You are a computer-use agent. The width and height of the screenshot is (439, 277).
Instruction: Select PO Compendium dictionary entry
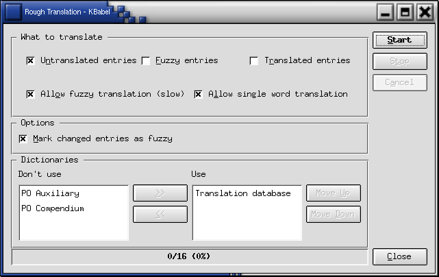[53, 208]
